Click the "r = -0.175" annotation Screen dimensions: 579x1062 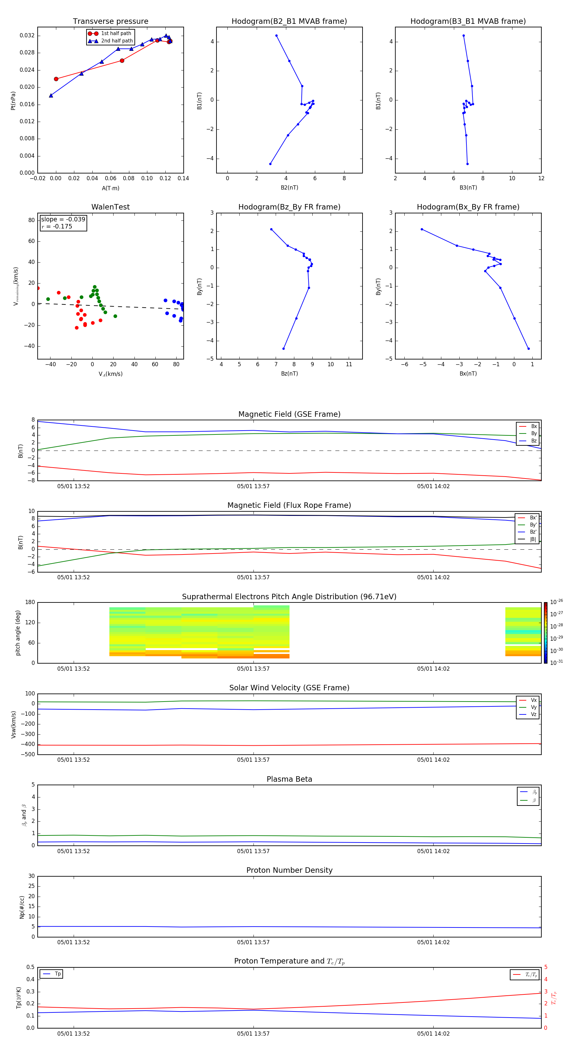[57, 226]
